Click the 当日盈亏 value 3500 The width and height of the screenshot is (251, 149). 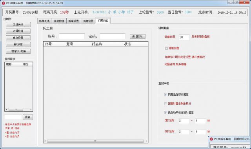[x=188, y=12]
